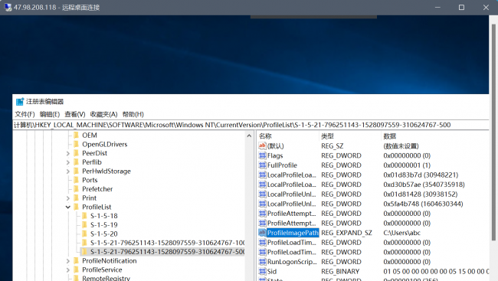Maximize the remote desktop connection window
Image resolution: width=498 pixels, height=281 pixels.
pos(461,8)
